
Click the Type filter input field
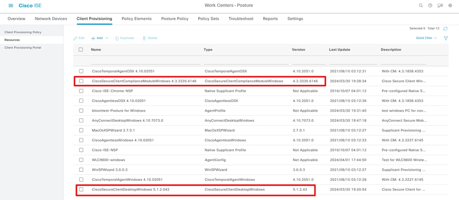[x=246, y=61]
